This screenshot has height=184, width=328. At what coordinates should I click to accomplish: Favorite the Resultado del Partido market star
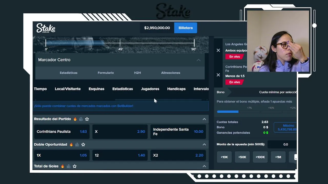point(87,119)
